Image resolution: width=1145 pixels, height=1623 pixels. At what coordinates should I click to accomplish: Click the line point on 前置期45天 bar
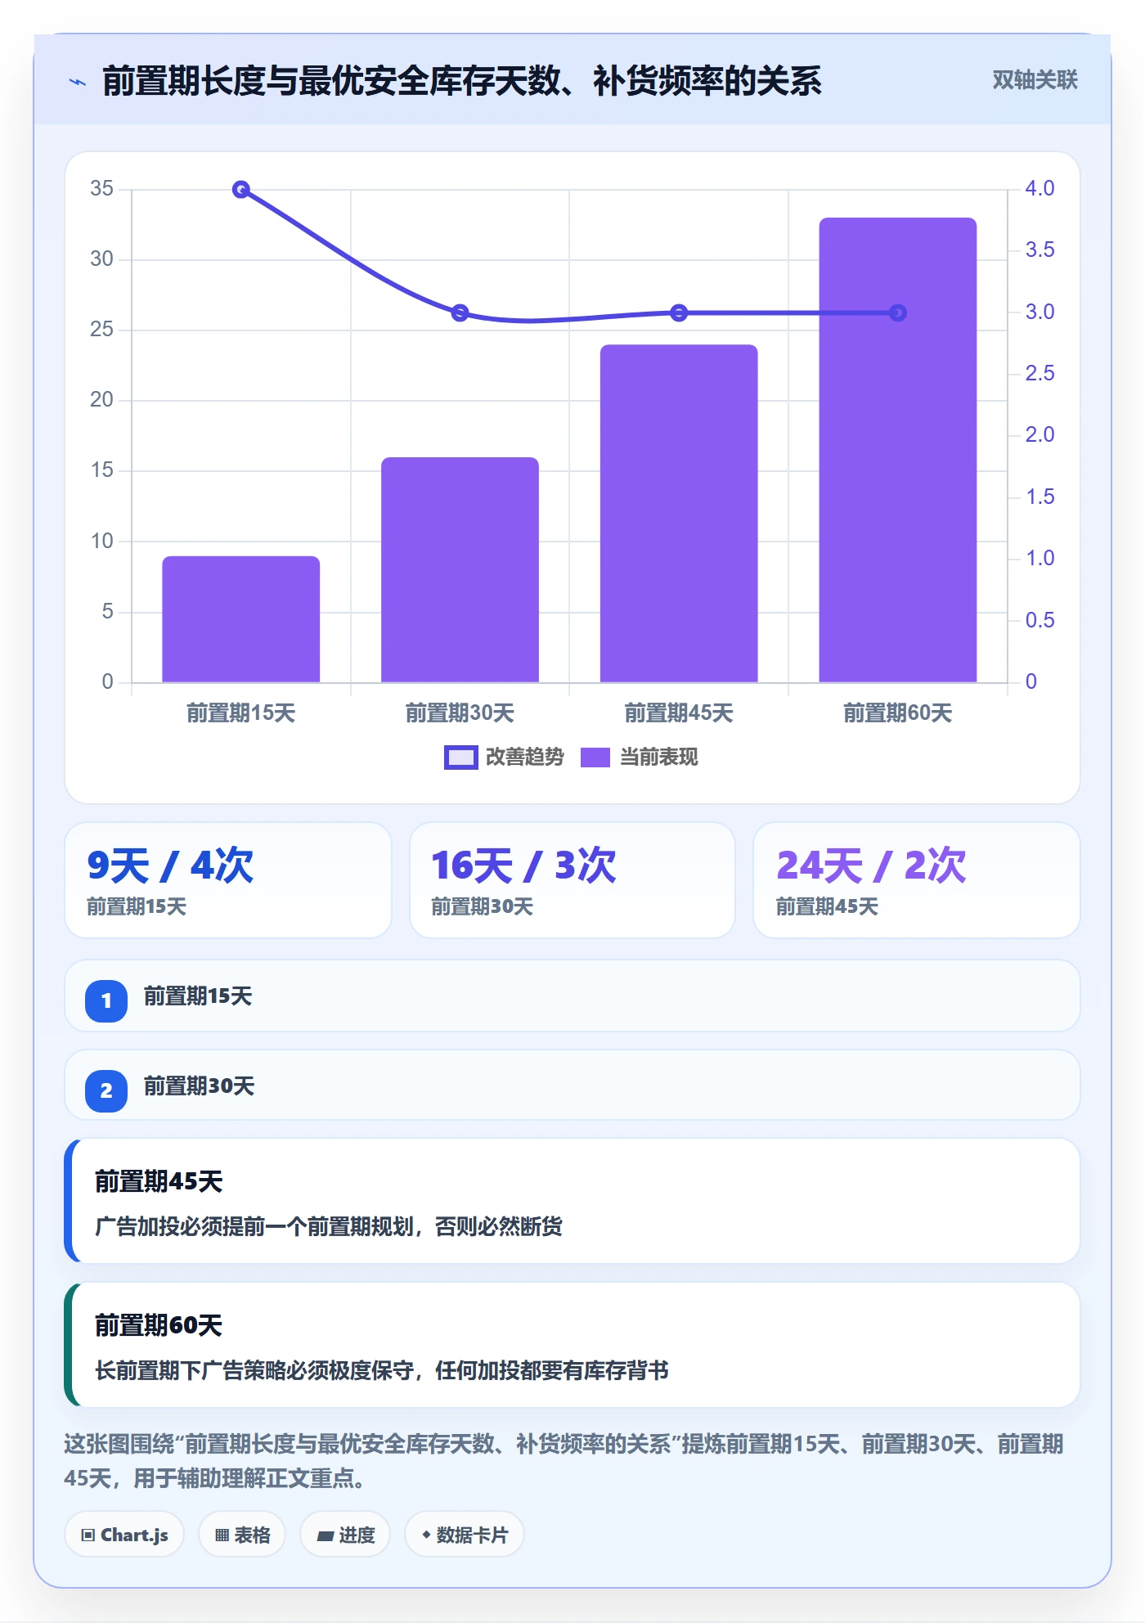tap(679, 312)
